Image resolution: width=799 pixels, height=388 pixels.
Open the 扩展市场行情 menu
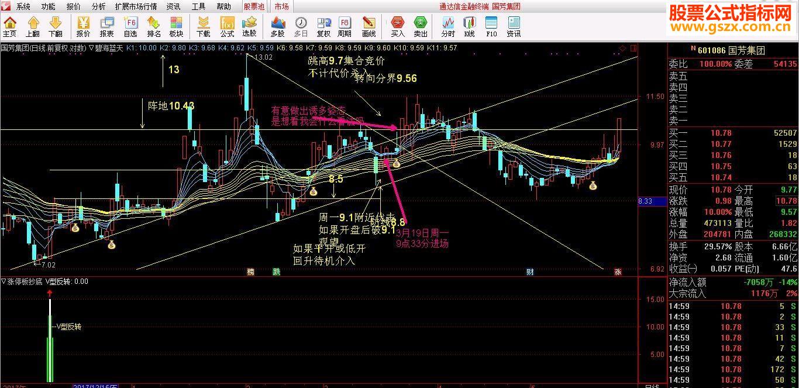pyautogui.click(x=136, y=6)
